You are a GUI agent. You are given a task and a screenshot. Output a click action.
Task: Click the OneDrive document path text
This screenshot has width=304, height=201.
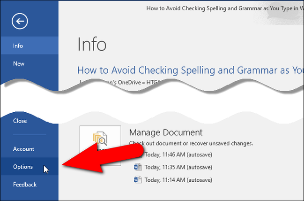click(x=120, y=83)
